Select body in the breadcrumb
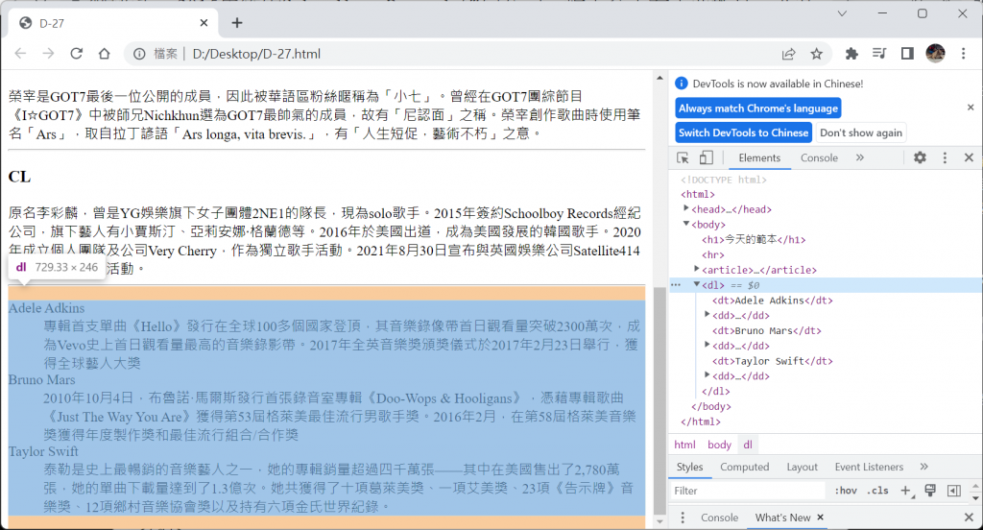This screenshot has width=983, height=530. (x=719, y=445)
